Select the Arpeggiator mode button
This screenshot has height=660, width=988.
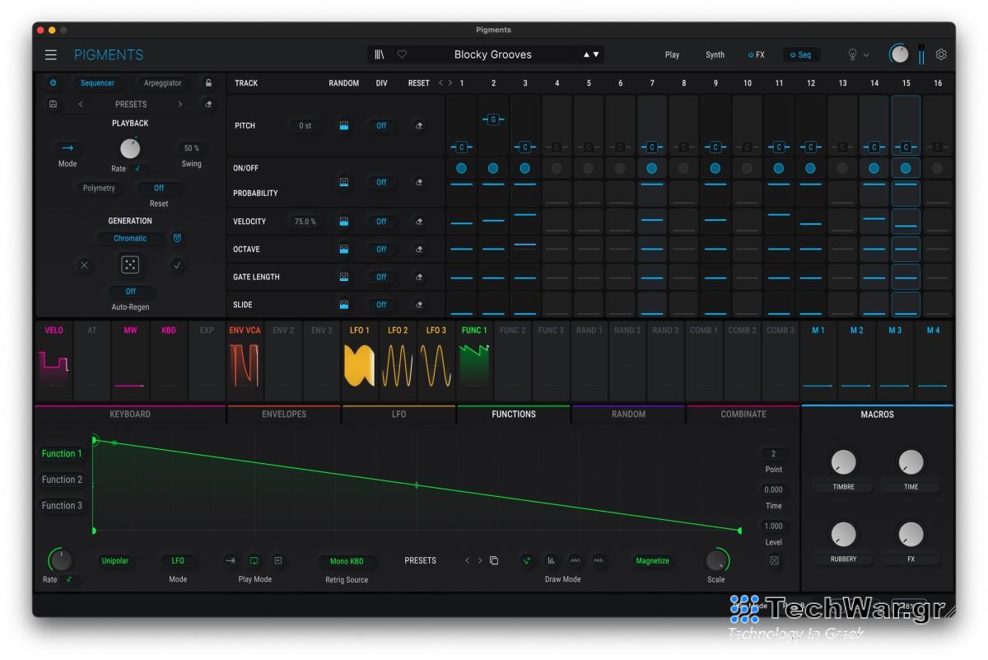pos(162,83)
